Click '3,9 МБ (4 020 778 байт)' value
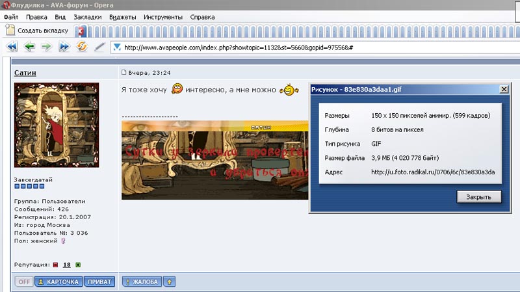 [405, 158]
